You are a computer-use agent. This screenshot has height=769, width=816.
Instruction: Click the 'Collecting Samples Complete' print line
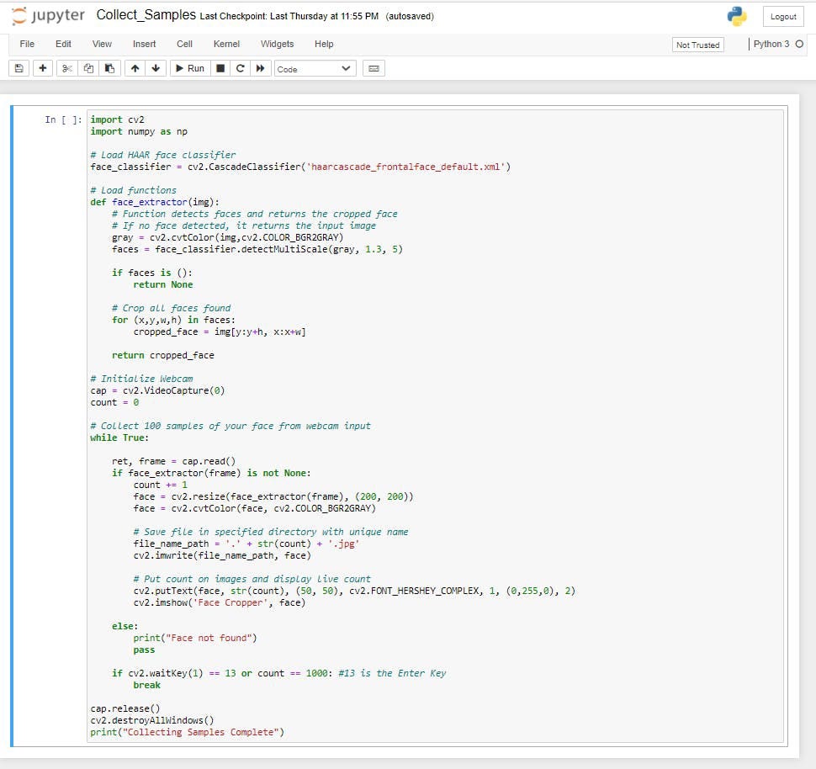click(x=188, y=733)
